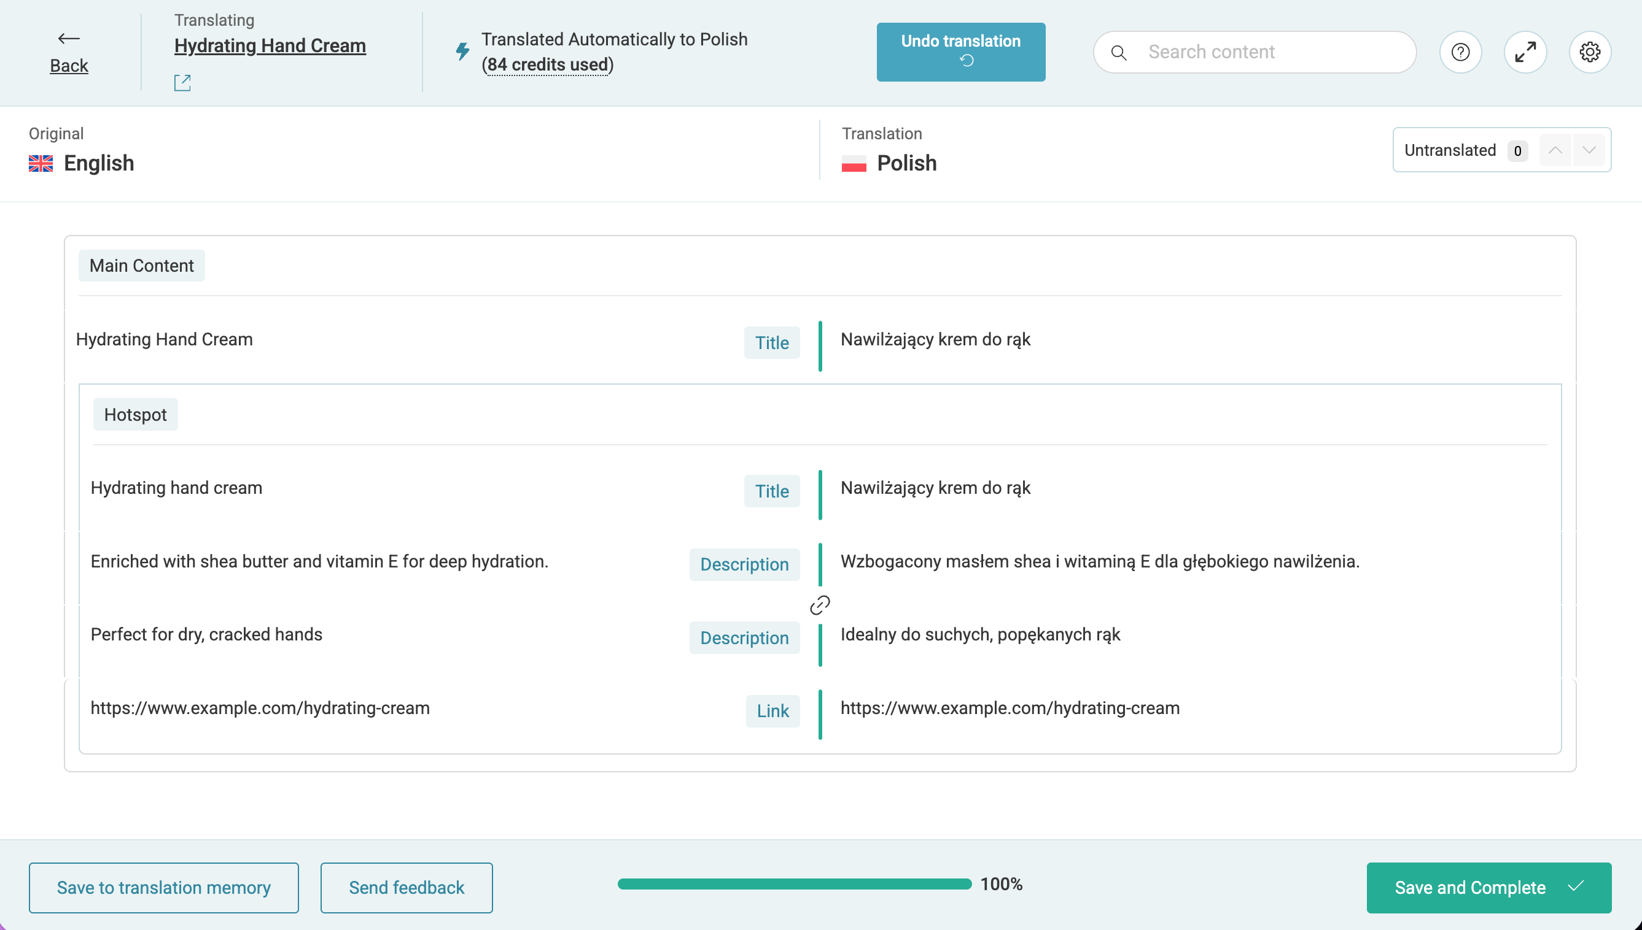1642x930 pixels.
Task: Click the help question mark icon
Action: tap(1460, 52)
